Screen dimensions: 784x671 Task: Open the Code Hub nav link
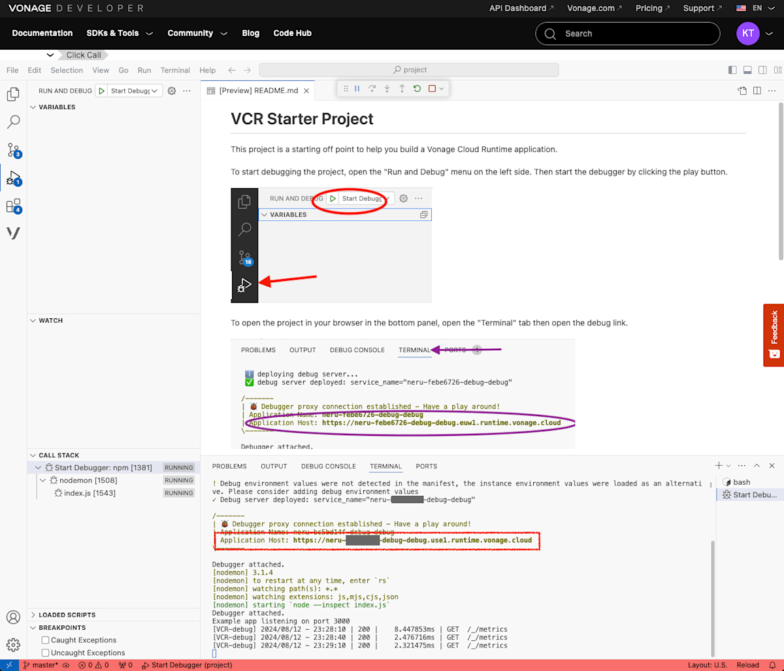(x=292, y=33)
